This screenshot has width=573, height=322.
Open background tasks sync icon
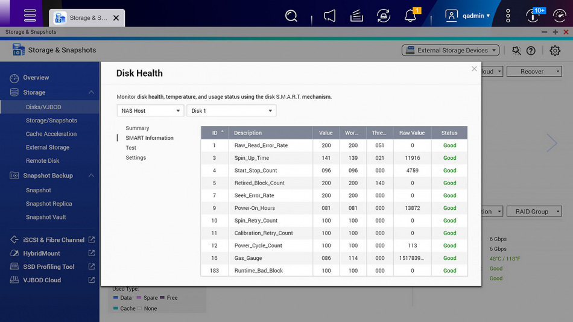point(384,16)
